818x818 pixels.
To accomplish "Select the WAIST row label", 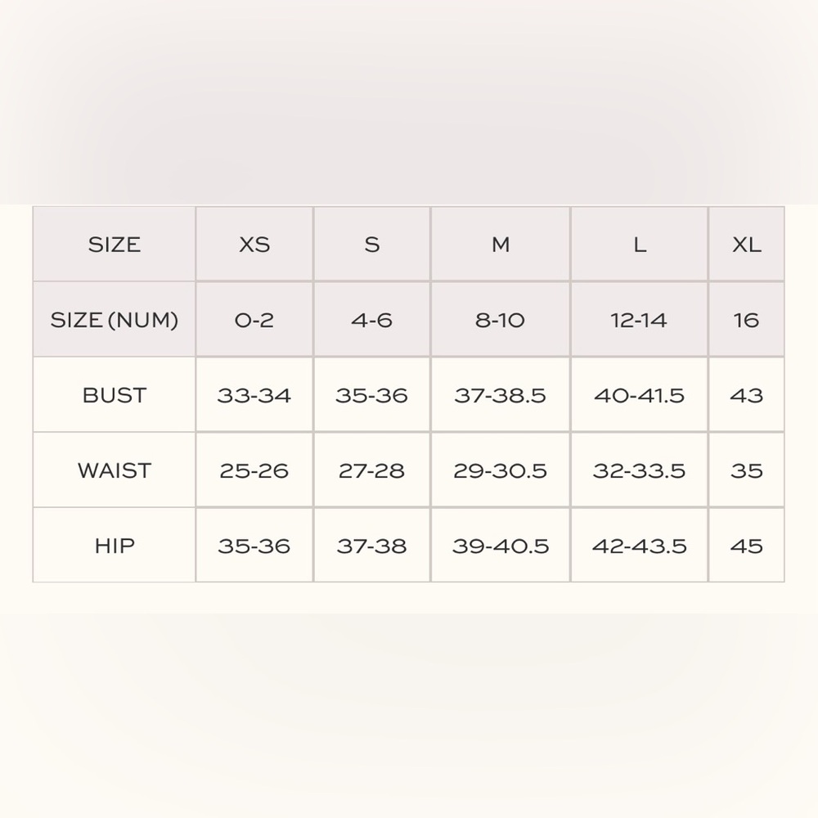I will (x=115, y=470).
